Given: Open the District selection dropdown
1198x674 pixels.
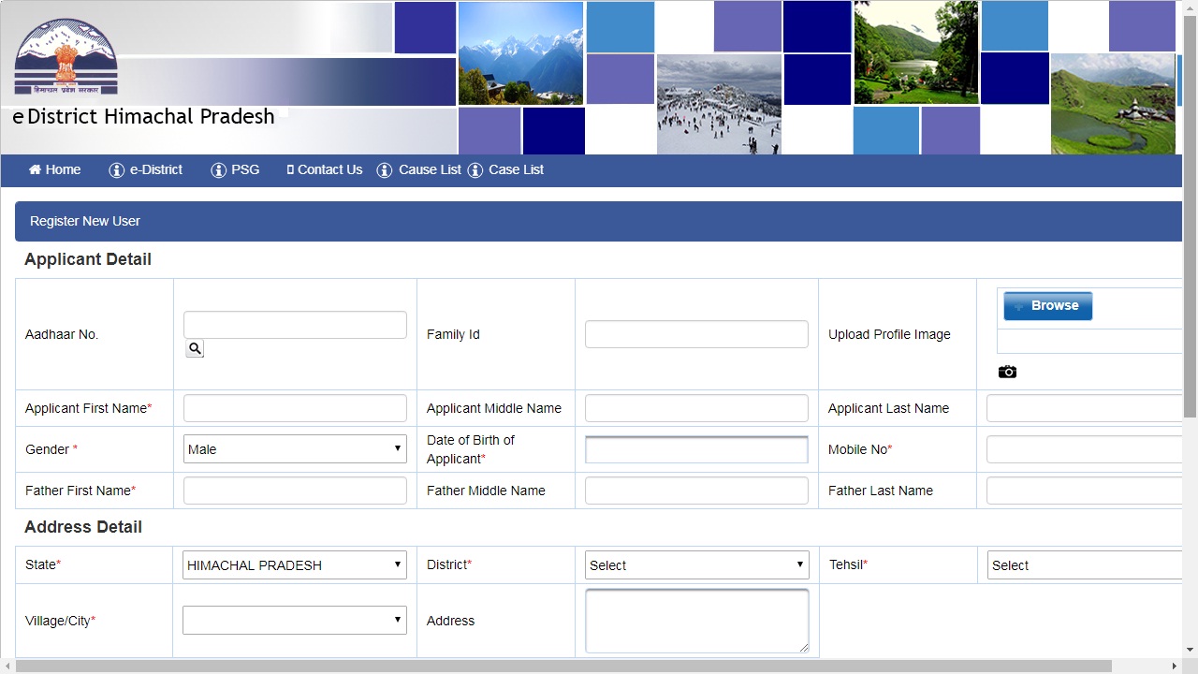Looking at the screenshot, I should point(696,564).
